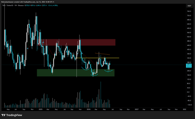Click the tallest volume bar in volume pane

click(101, 95)
